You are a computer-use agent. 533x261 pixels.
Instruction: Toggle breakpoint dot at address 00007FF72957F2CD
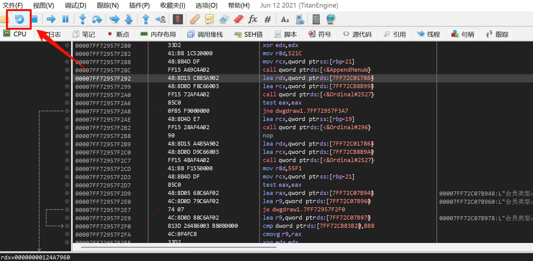(67, 168)
